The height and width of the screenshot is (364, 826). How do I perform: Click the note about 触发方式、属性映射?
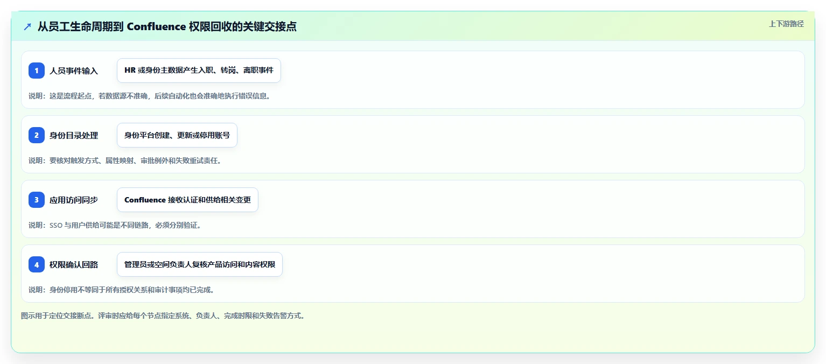125,160
